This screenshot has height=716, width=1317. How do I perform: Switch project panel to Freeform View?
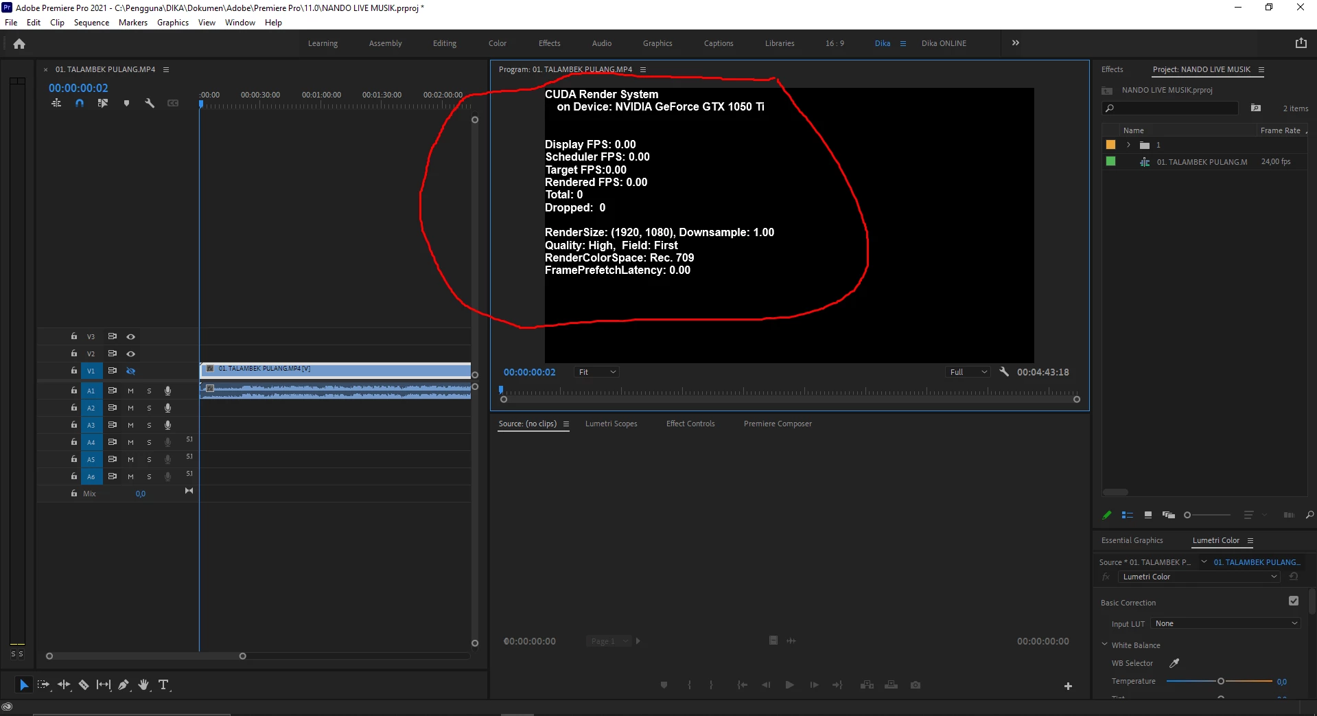[x=1169, y=515]
